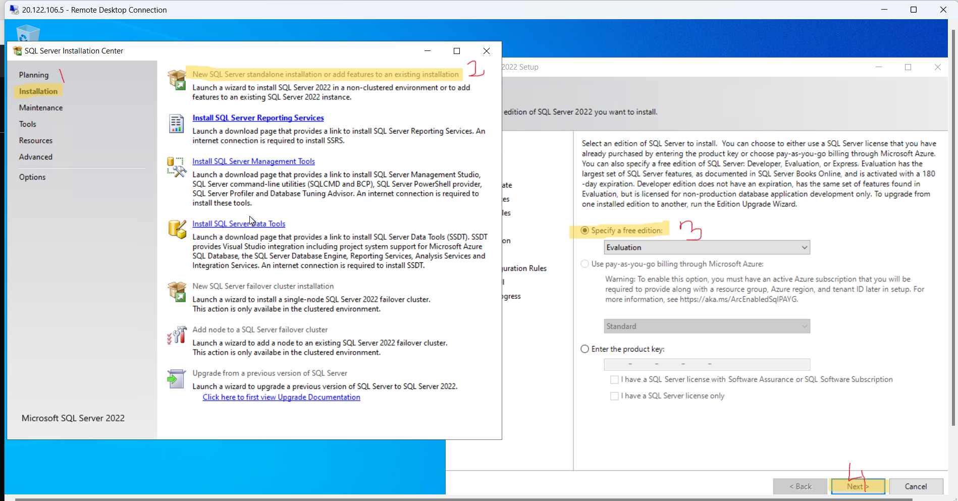The width and height of the screenshot is (958, 501).
Task: Open the Standard Azure billing edition dropdown
Action: pyautogui.click(x=707, y=326)
